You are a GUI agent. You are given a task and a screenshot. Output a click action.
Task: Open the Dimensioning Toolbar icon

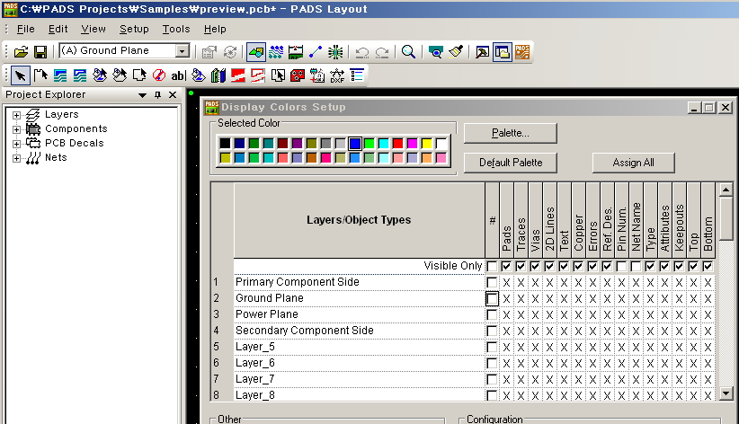(x=296, y=52)
